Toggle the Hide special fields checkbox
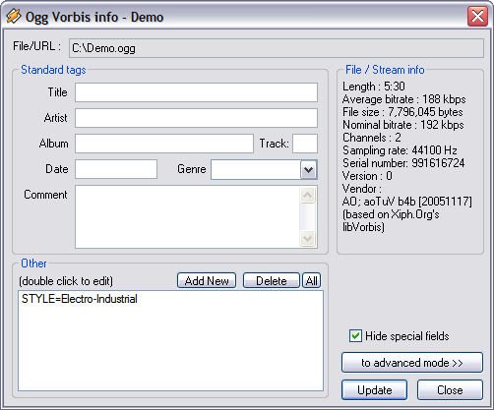This screenshot has height=410, width=494. (x=355, y=336)
